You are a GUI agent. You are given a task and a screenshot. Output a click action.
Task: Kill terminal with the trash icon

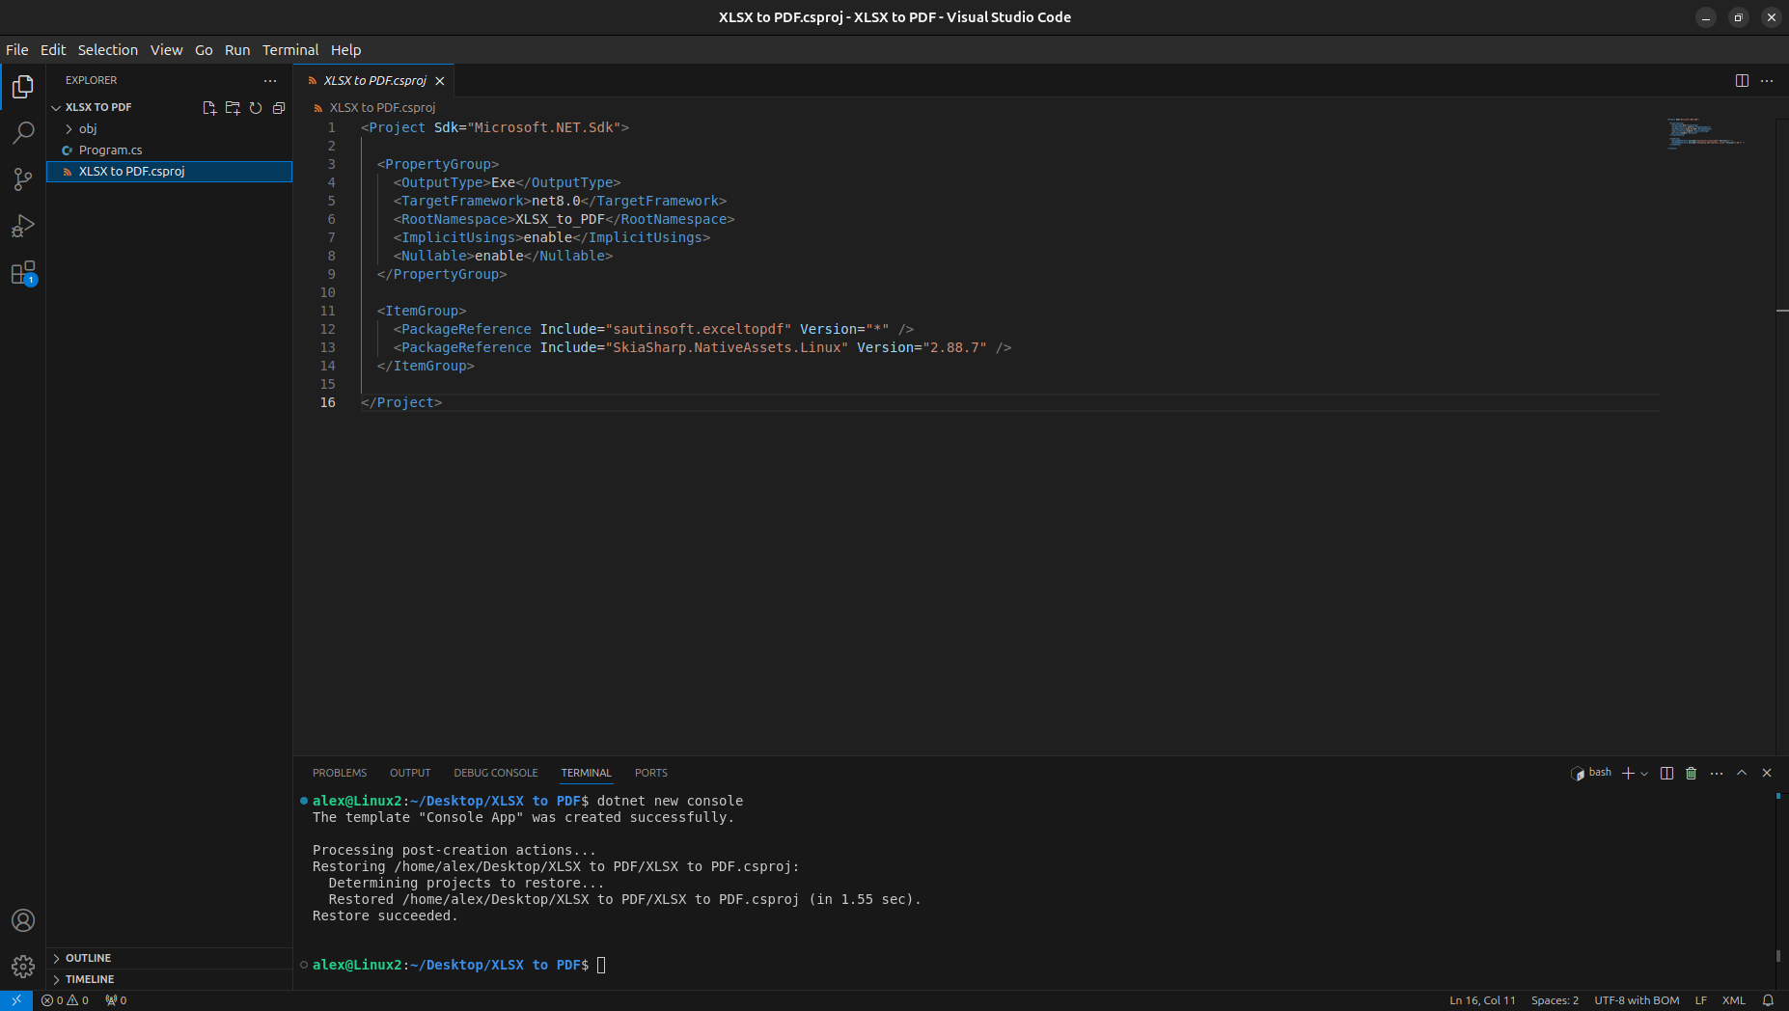pyautogui.click(x=1691, y=773)
